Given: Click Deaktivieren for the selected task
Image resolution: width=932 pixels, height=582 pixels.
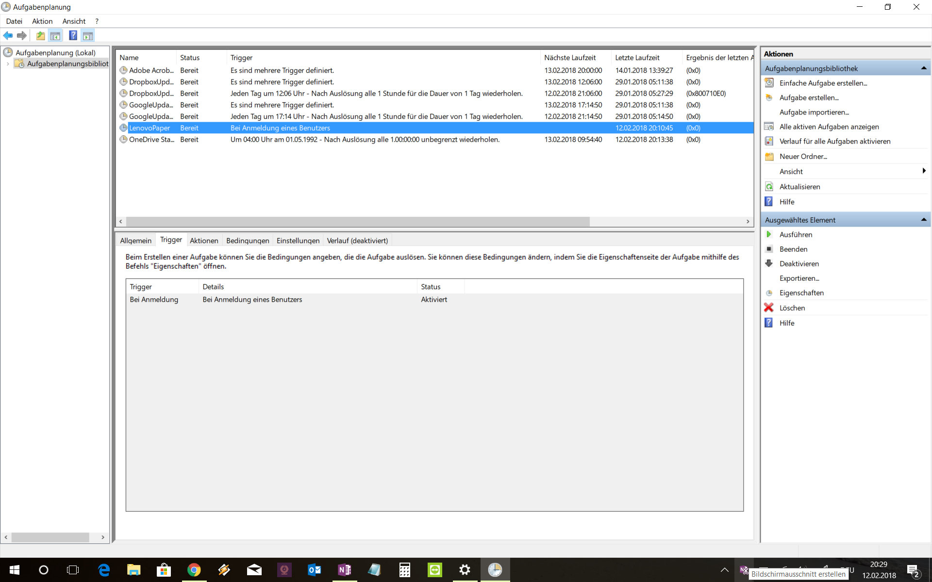Looking at the screenshot, I should click(799, 263).
